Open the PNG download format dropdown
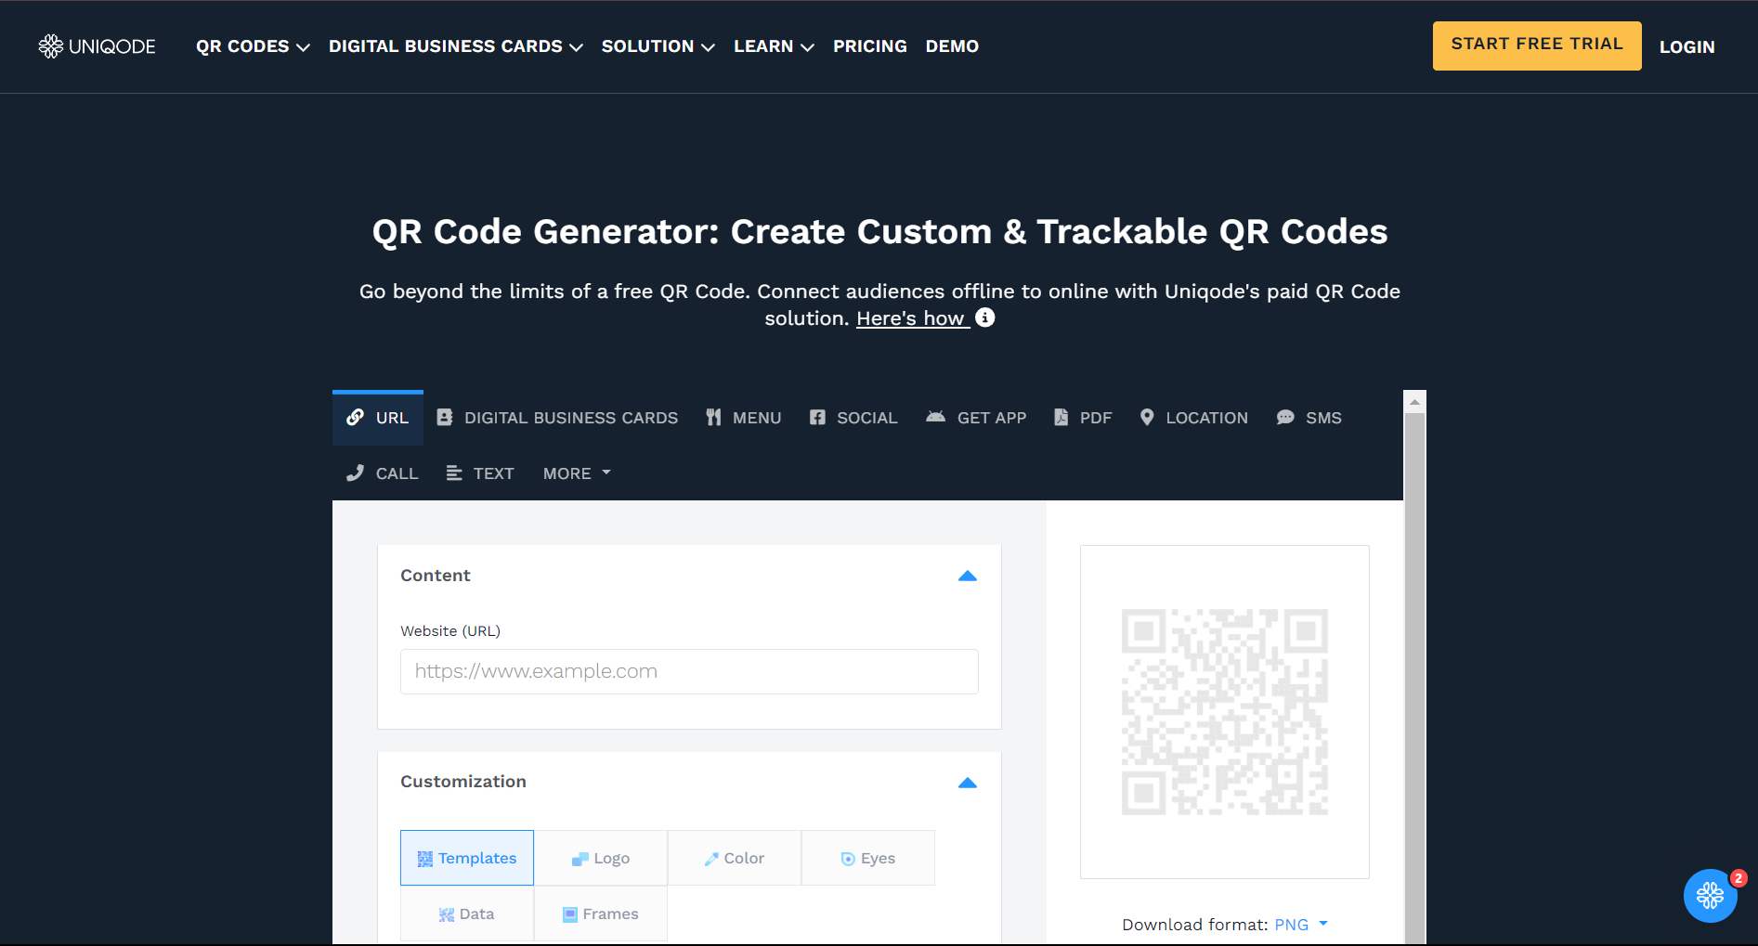The image size is (1758, 946). pyautogui.click(x=1299, y=924)
